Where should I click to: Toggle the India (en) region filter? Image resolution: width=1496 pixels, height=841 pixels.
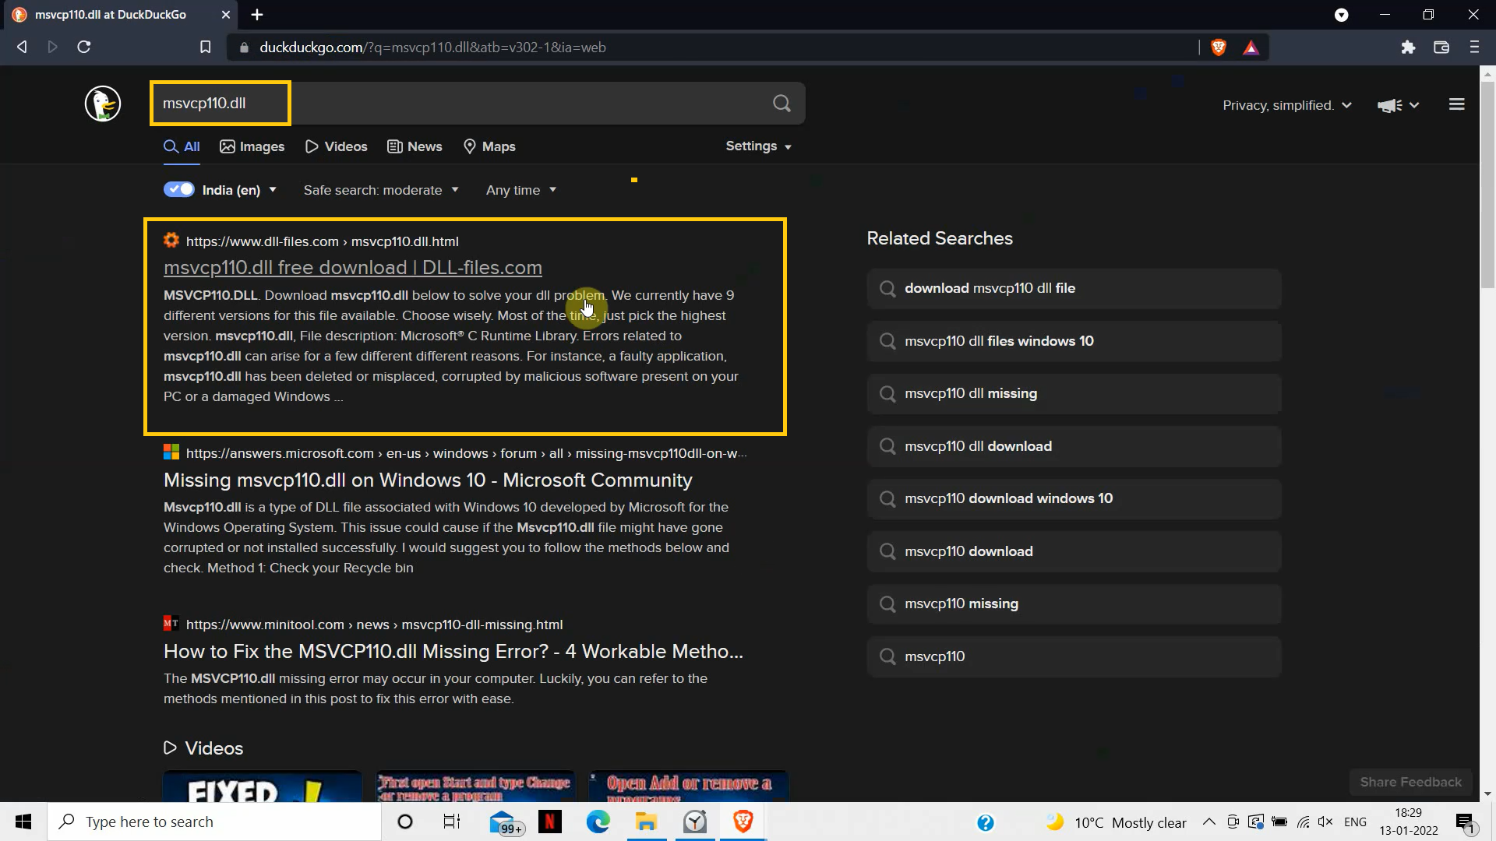point(178,189)
